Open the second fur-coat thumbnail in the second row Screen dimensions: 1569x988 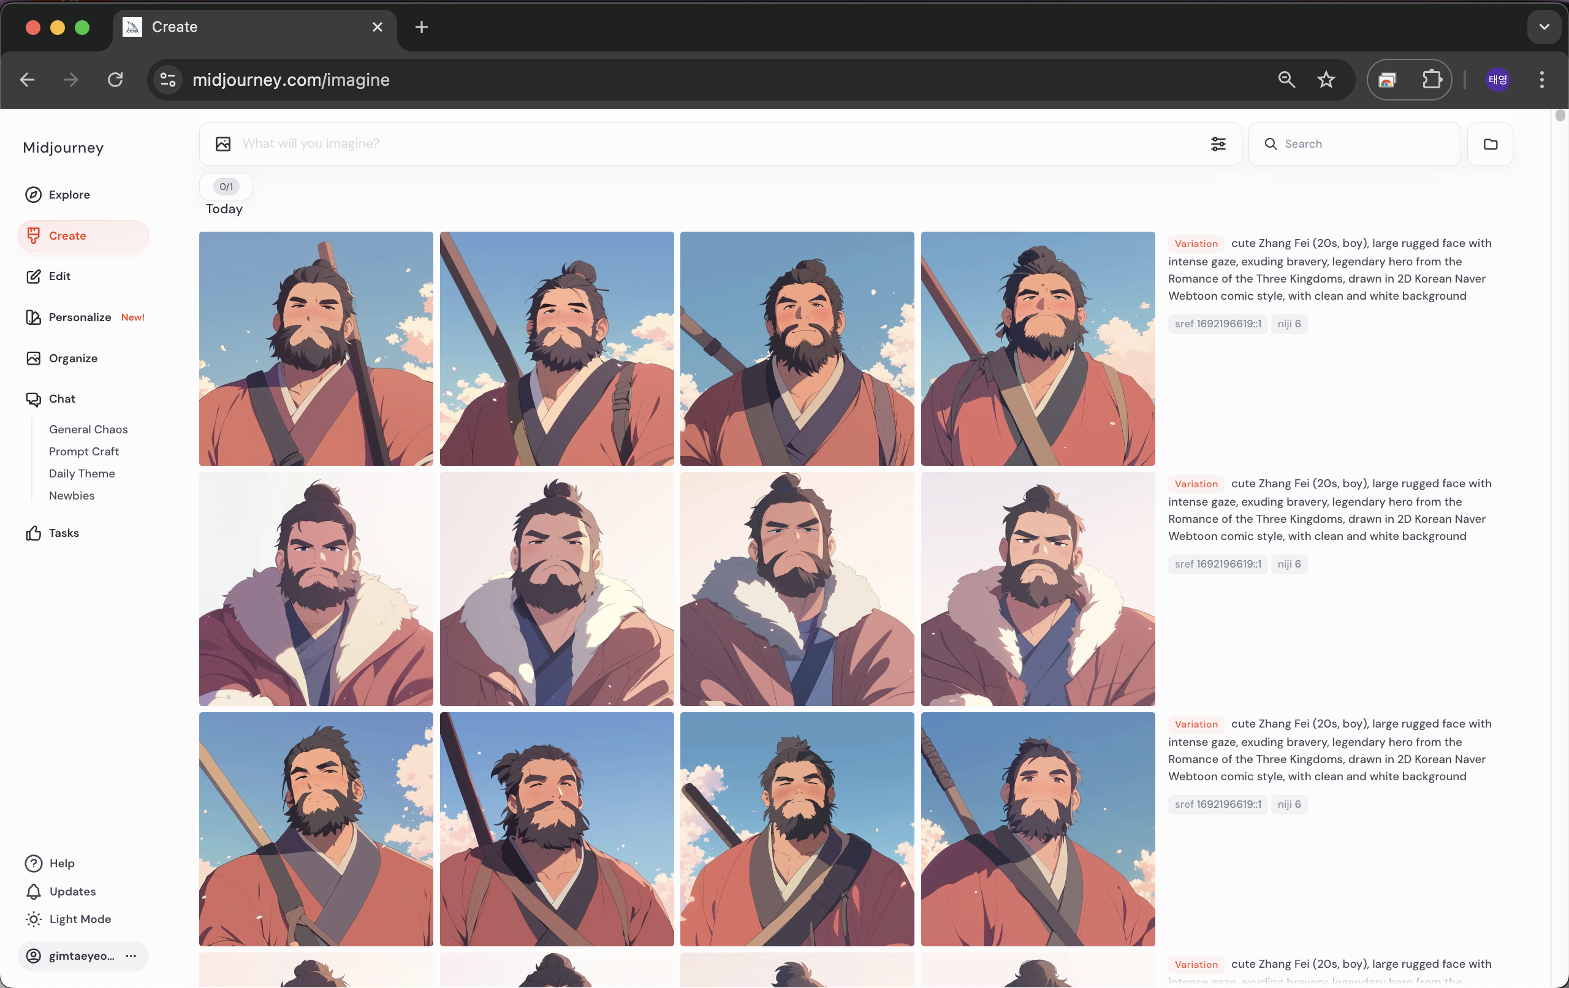557,589
